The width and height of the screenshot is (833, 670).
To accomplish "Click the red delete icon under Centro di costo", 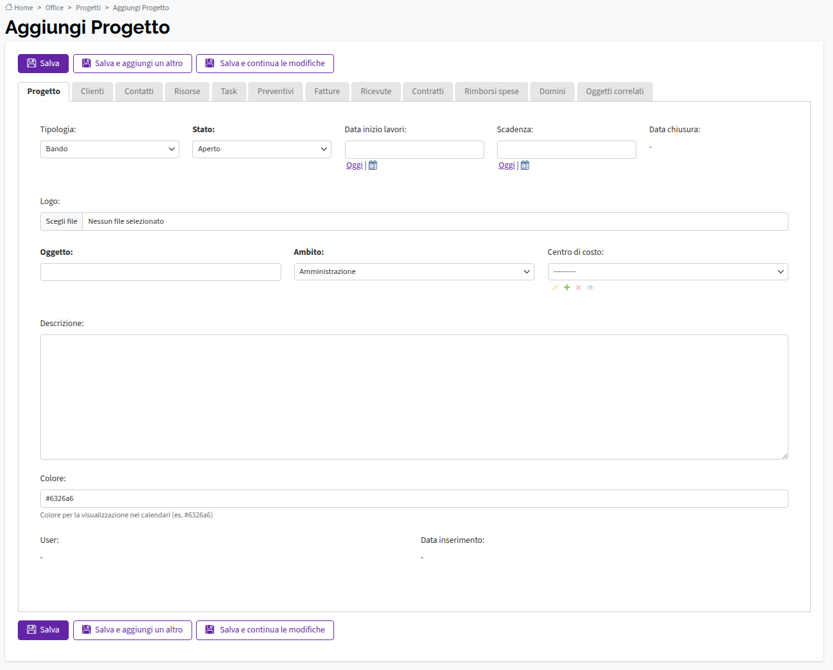I will 578,287.
